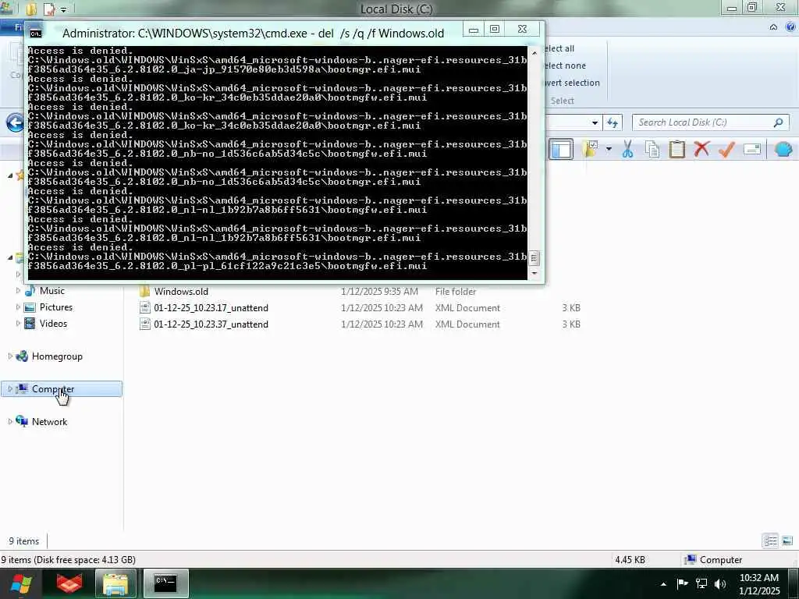799x599 pixels.
Task: Click the volume speaker tray icon
Action: point(720,583)
